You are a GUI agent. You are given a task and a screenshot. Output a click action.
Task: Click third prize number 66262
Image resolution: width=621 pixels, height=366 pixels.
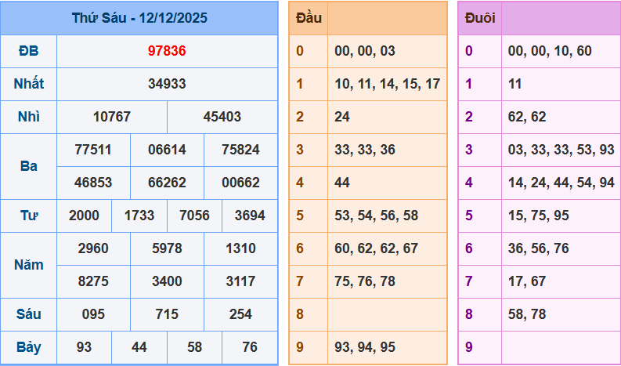tap(167, 183)
